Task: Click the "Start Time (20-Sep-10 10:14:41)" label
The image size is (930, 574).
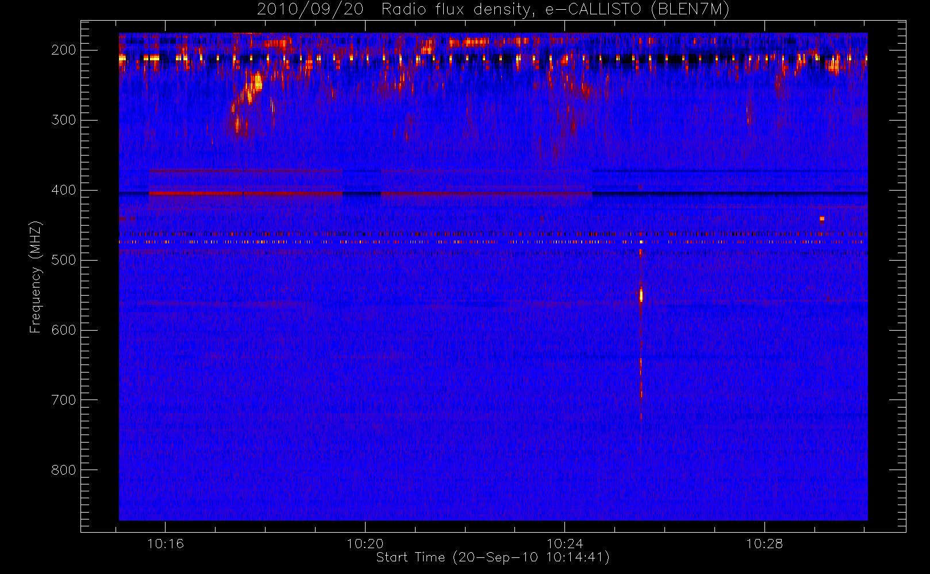Action: click(x=493, y=557)
